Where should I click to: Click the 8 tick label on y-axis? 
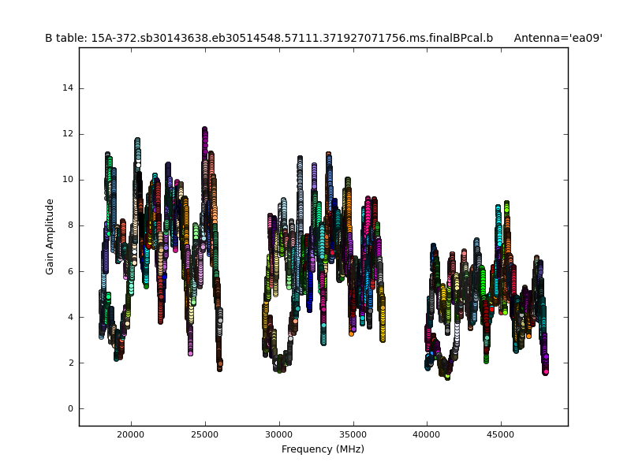point(71,225)
